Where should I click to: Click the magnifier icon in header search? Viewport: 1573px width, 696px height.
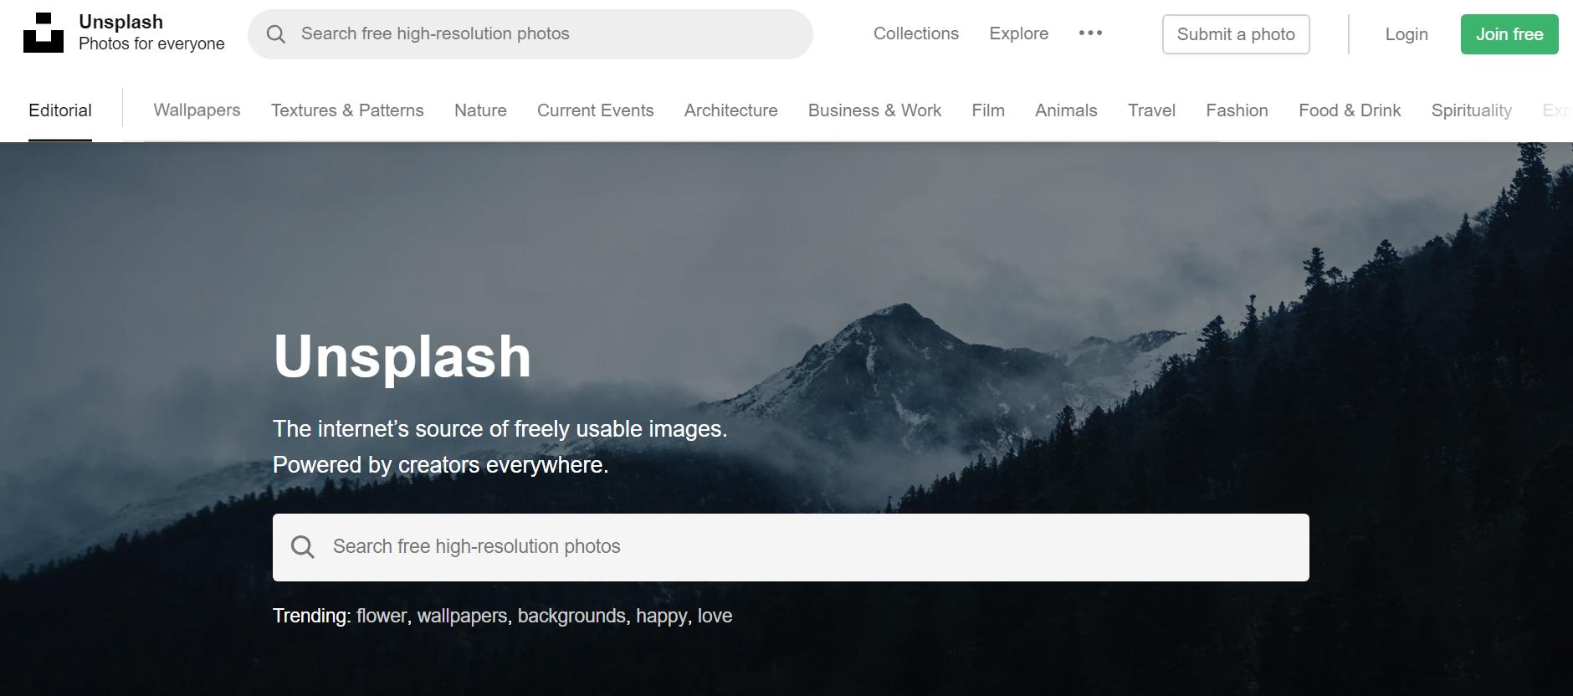(276, 34)
